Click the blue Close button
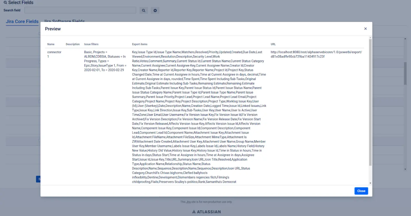The image size is (411, 216). 361,191
